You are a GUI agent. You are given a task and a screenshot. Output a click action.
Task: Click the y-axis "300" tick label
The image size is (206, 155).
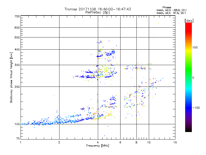coord(17,65)
